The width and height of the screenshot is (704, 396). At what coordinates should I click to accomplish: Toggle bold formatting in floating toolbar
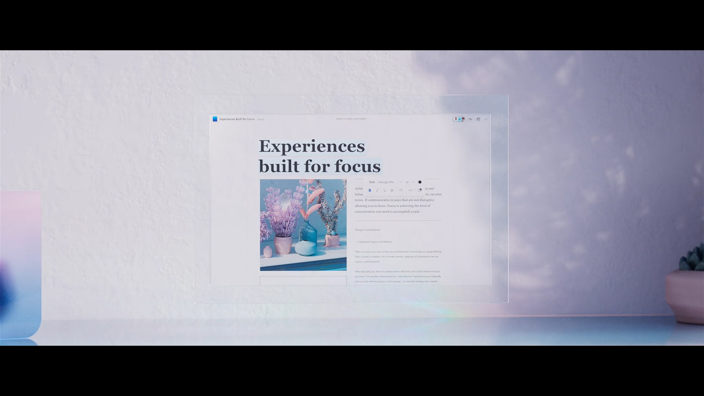370,190
